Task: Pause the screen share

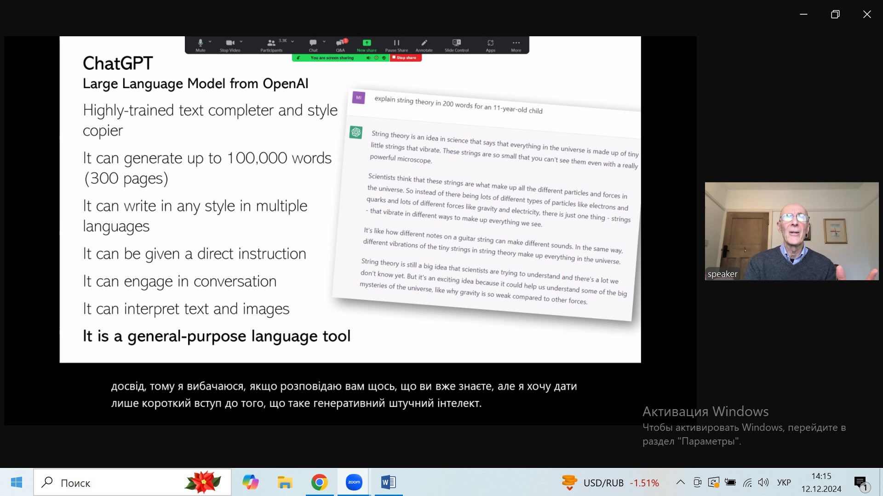Action: pyautogui.click(x=396, y=43)
